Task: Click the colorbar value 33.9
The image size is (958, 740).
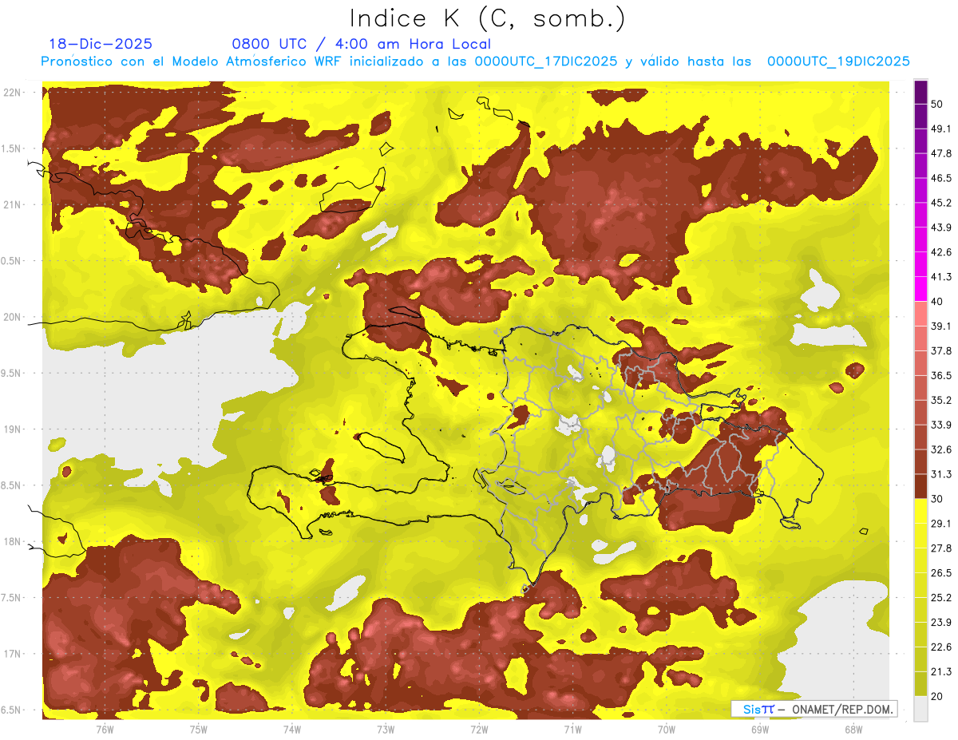Action: coord(942,424)
